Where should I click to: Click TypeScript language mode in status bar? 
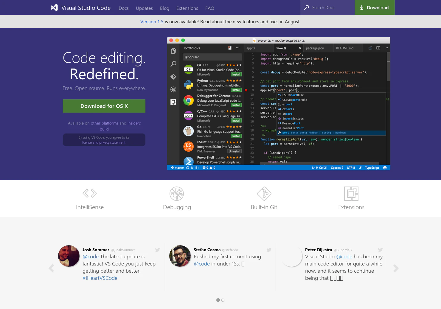tap(372, 168)
